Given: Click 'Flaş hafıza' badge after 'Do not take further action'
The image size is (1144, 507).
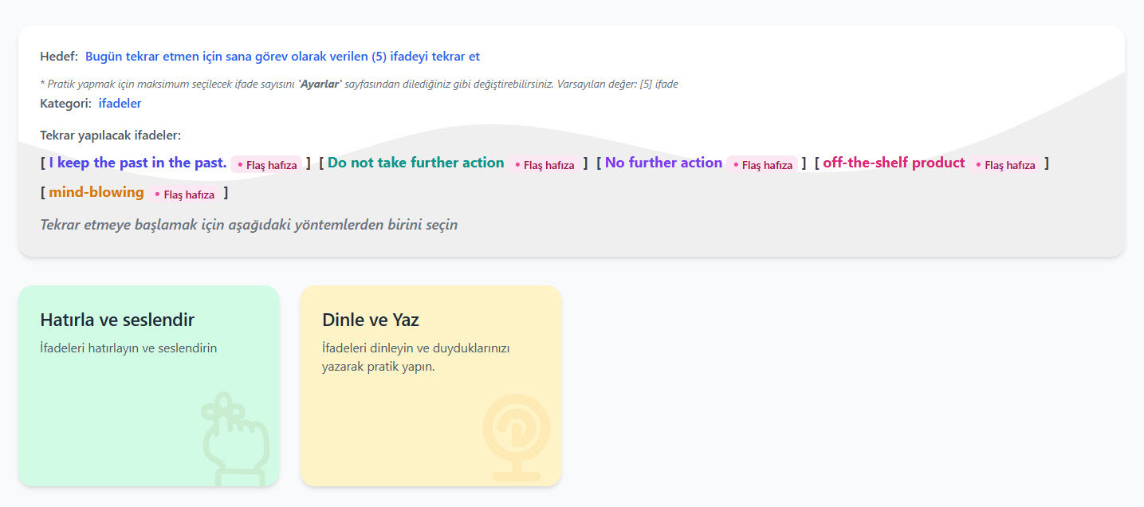Looking at the screenshot, I should (x=544, y=165).
